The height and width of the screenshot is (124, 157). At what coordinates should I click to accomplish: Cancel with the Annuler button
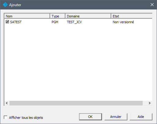[x=116, y=117]
